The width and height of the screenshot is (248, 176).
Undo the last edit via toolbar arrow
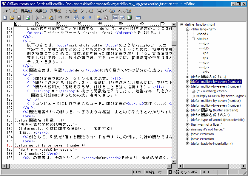(60, 18)
